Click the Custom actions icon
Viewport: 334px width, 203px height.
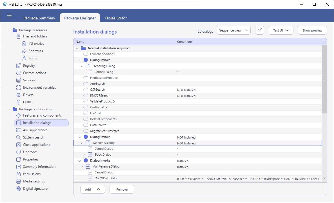pos(19,73)
